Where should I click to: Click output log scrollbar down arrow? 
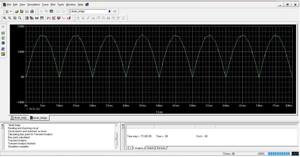[x=116, y=148]
